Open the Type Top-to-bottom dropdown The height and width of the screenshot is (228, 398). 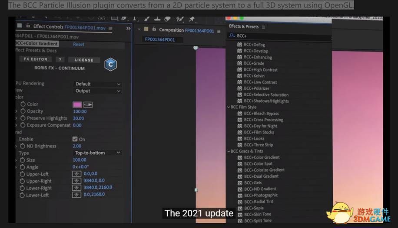[97, 153]
